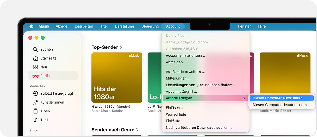Open the Fenster menu
Viewport: 317px width, 137px height.
[244, 26]
